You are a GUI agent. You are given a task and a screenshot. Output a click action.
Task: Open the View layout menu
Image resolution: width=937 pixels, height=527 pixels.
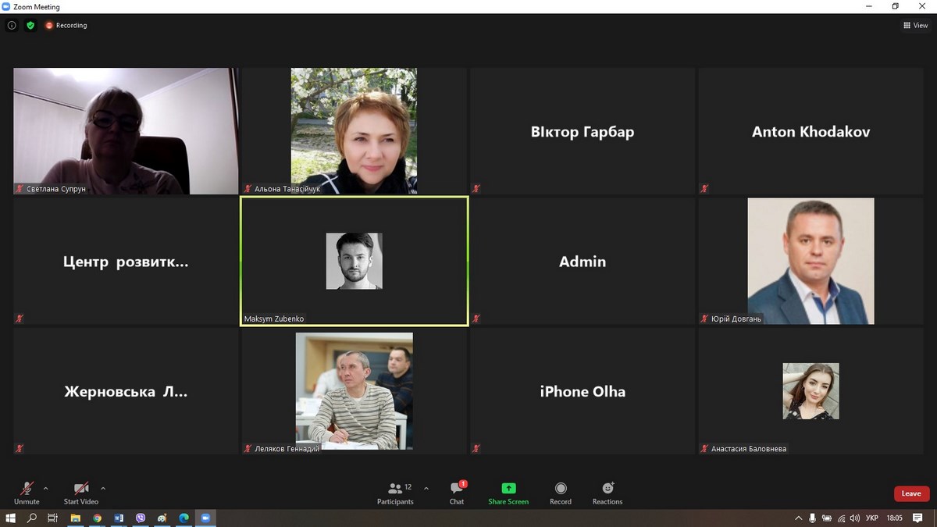[x=915, y=25]
